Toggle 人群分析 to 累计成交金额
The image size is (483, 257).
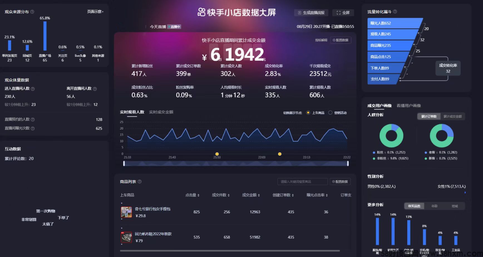(452, 117)
